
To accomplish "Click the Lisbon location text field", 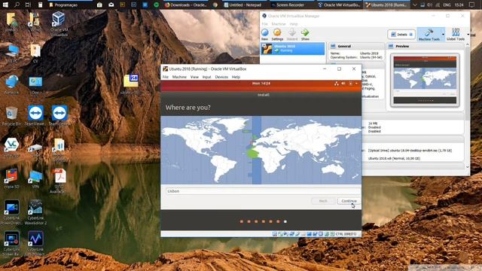I will pos(263,191).
